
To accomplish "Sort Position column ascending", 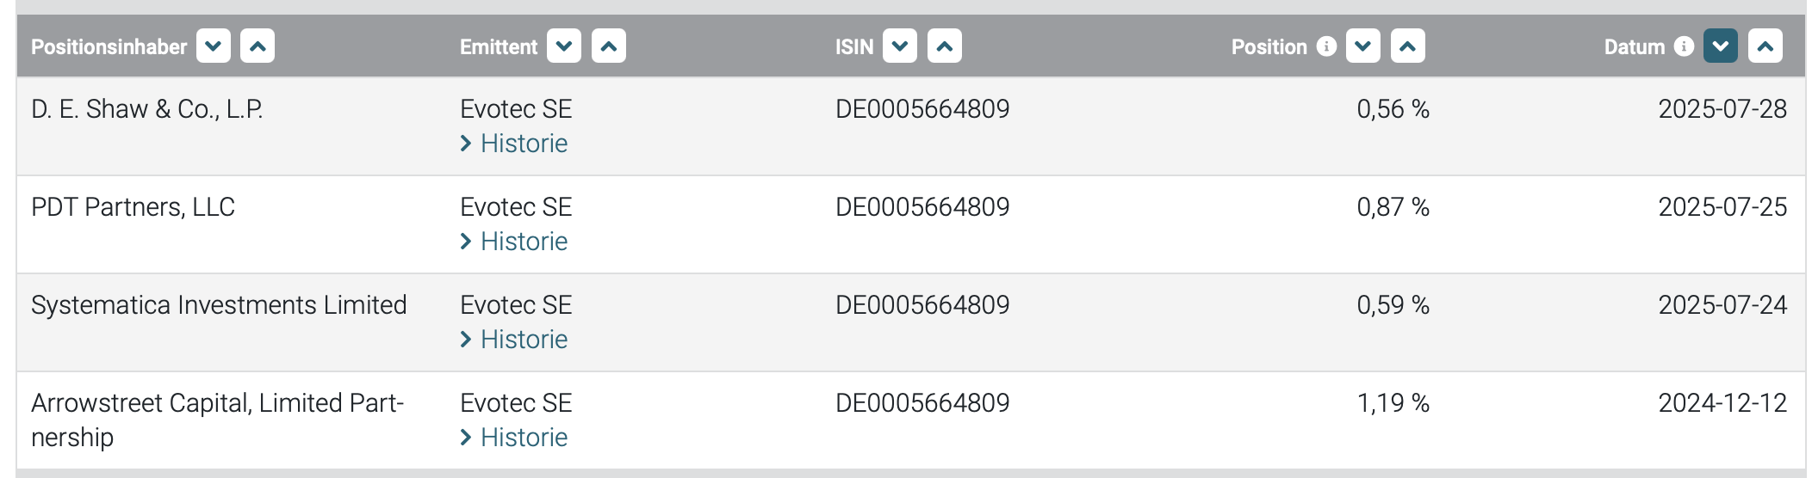I will (x=1408, y=46).
